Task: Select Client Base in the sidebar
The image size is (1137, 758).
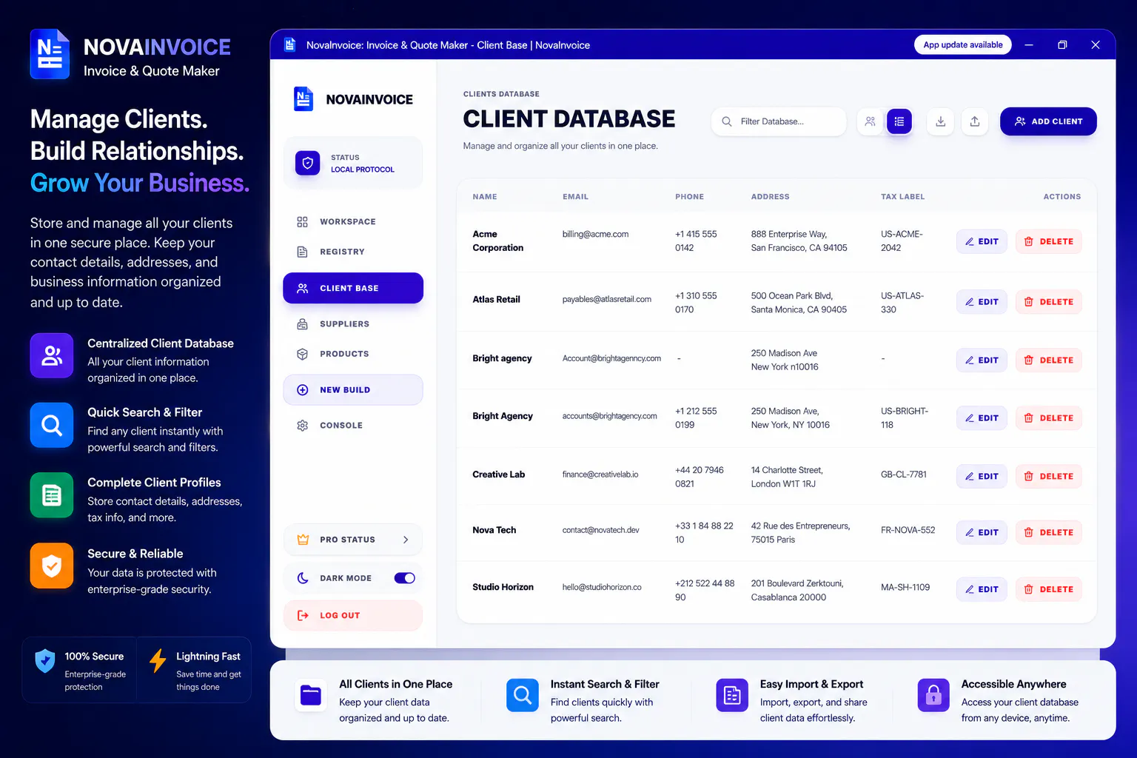Action: 353,288
